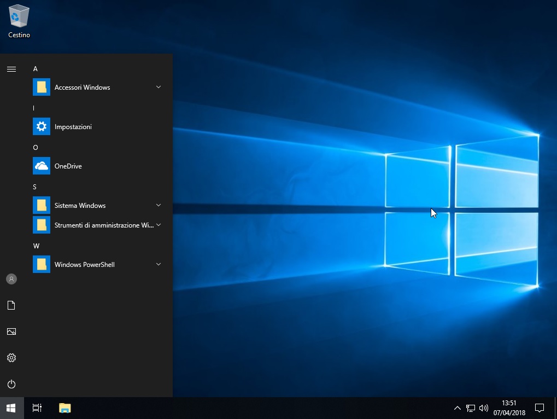Click Show Desktop strip at taskbar edge
Viewport: 557px width, 419px height.
point(555,408)
